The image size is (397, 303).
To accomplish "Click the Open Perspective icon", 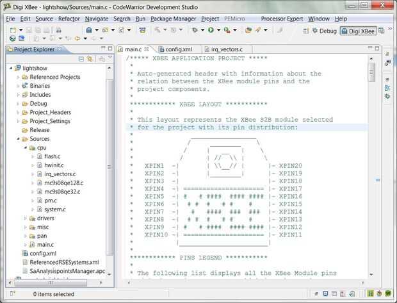I will tap(306, 31).
